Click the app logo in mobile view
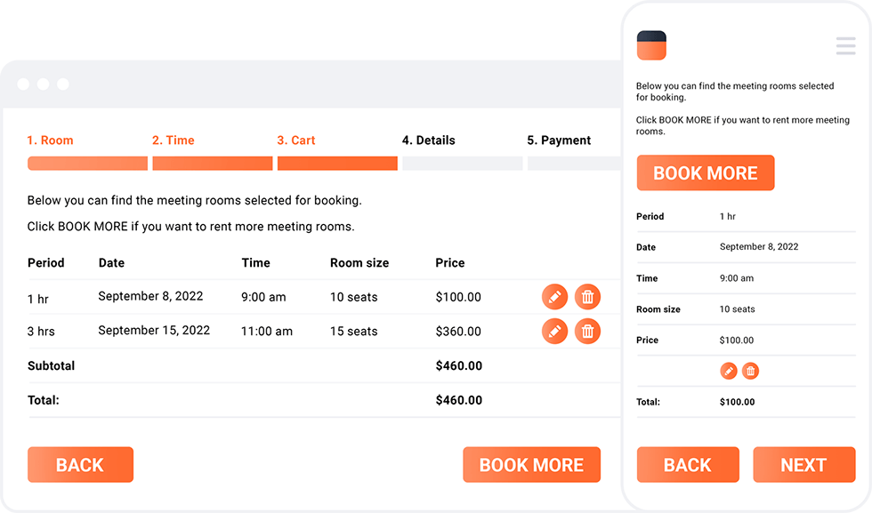This screenshot has height=513, width=872. 651,44
